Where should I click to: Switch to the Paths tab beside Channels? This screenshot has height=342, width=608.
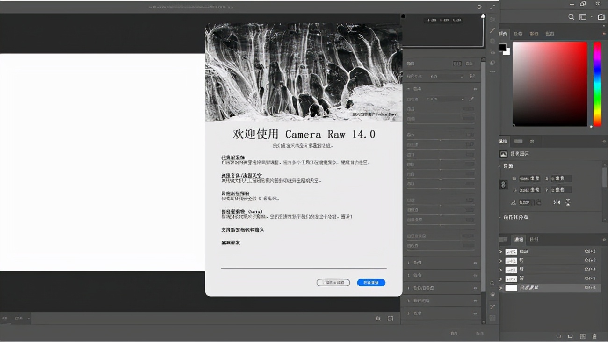pyautogui.click(x=534, y=239)
